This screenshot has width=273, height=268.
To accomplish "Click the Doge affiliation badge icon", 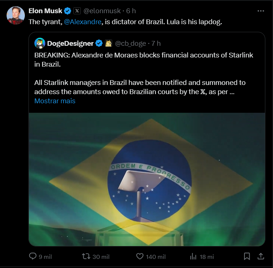I will [109, 44].
